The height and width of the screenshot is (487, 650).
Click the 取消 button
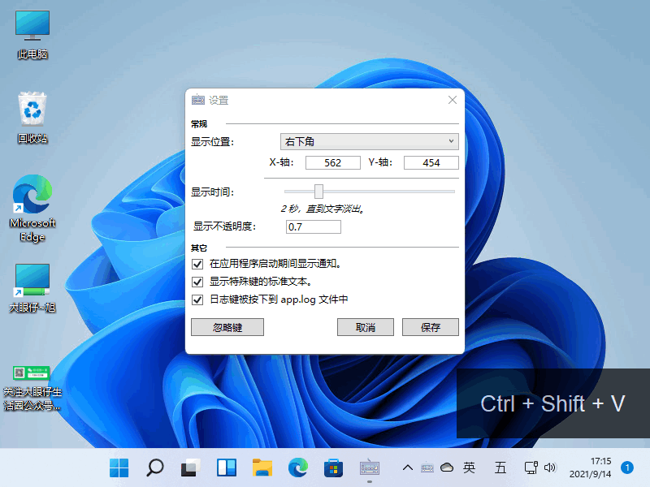[x=365, y=327]
